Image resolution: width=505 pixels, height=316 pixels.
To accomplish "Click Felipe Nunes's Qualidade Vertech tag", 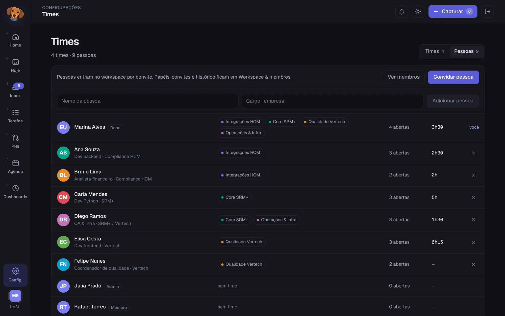I will (x=242, y=264).
